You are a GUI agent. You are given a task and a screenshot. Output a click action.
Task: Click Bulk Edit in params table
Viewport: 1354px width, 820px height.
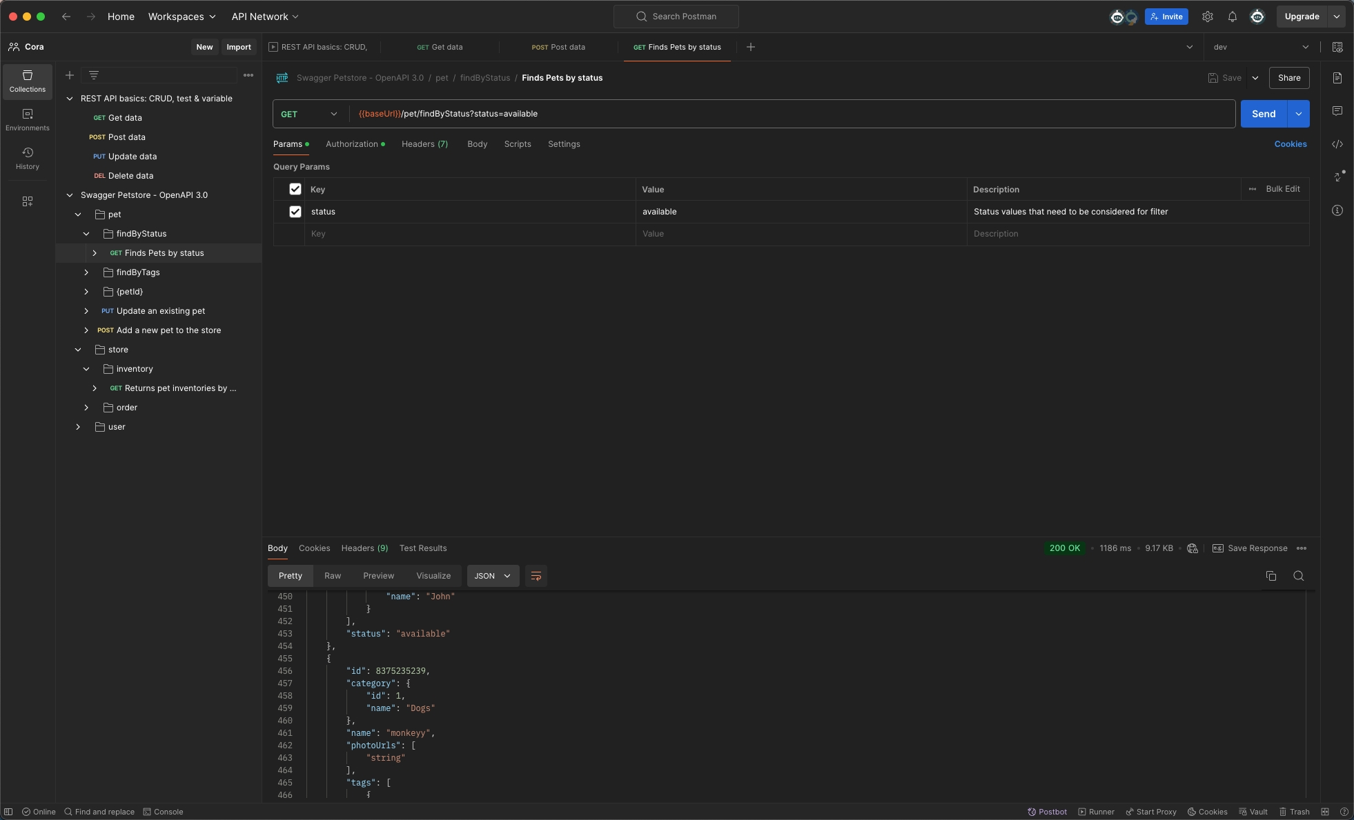click(1283, 189)
